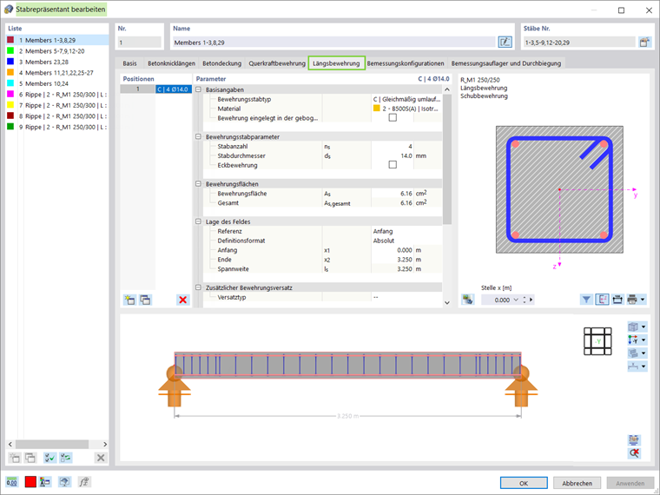
Task: Click the reset zoom icon with red X
Action: (x=634, y=453)
